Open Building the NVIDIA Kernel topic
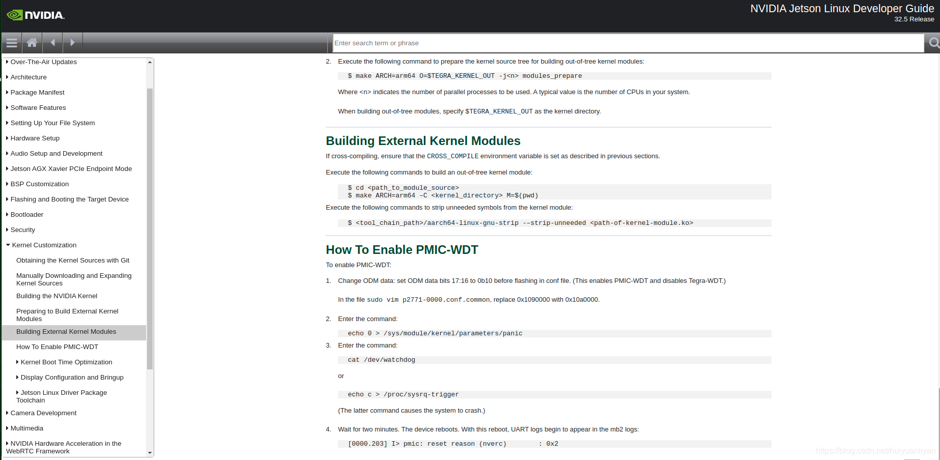Screen dimensions: 940x460 56,296
